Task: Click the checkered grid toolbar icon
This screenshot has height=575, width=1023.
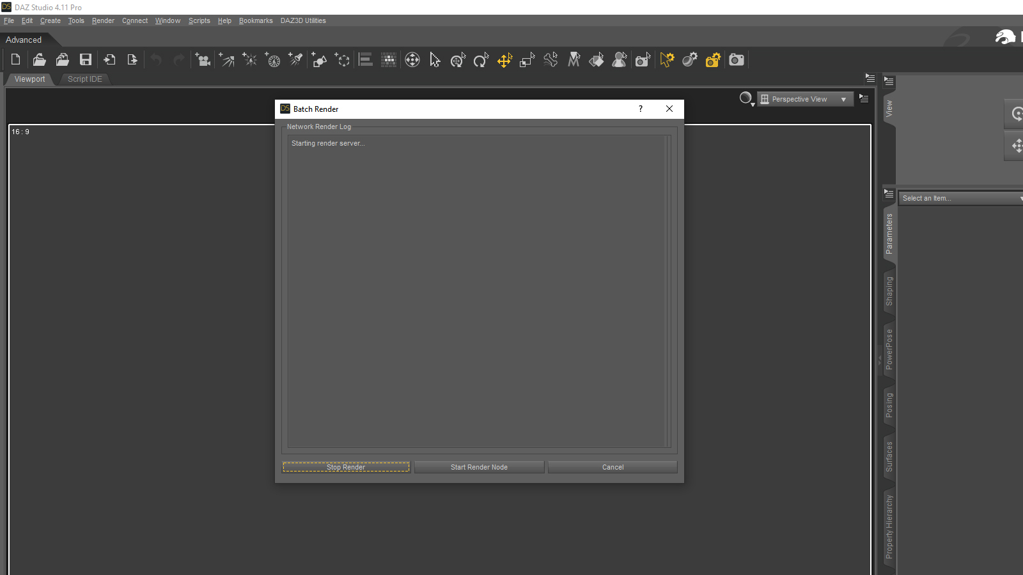Action: tap(389, 60)
